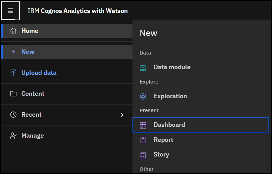Choose Upload data in the menu

point(67,73)
